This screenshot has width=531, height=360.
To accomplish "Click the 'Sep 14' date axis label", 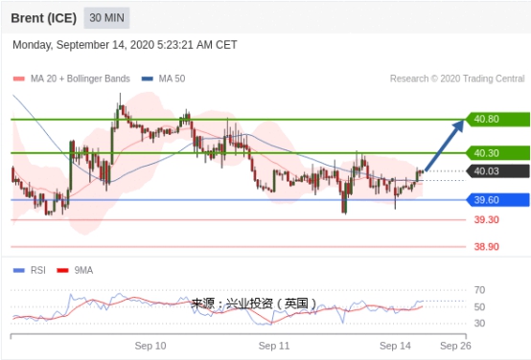I will click(x=395, y=346).
